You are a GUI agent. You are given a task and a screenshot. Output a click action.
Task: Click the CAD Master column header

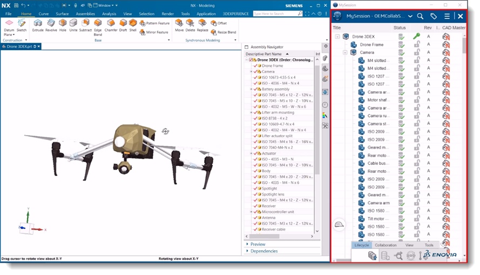tap(454, 28)
